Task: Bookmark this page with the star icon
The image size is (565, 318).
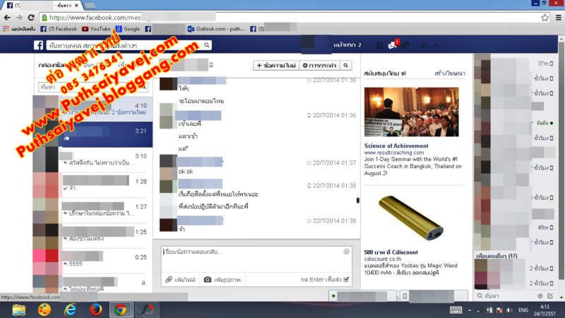Action: click(545, 17)
